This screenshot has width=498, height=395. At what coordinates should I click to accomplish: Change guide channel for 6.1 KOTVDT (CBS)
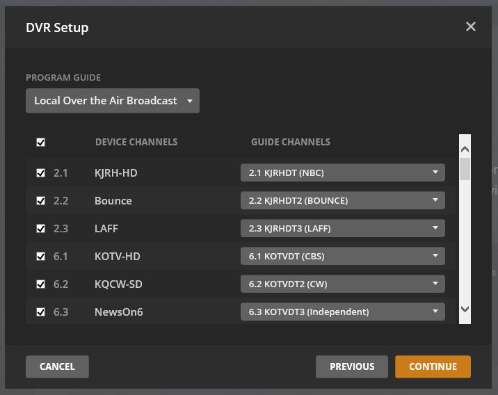[342, 256]
